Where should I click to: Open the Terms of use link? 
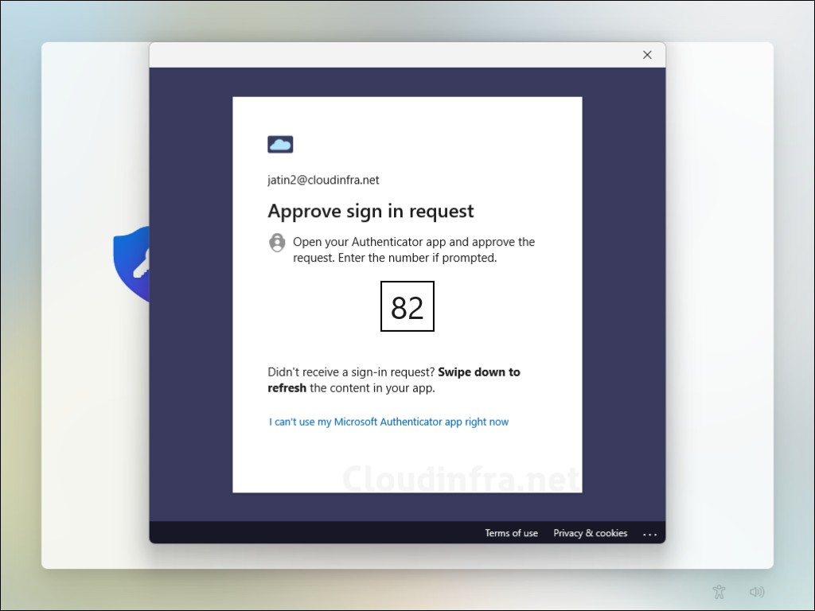pos(511,533)
